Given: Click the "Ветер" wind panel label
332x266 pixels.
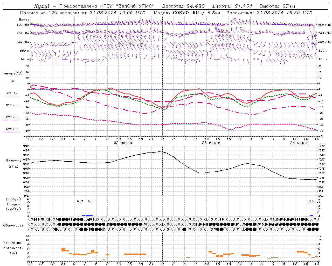Looking at the screenshot, I should click(x=24, y=20).
